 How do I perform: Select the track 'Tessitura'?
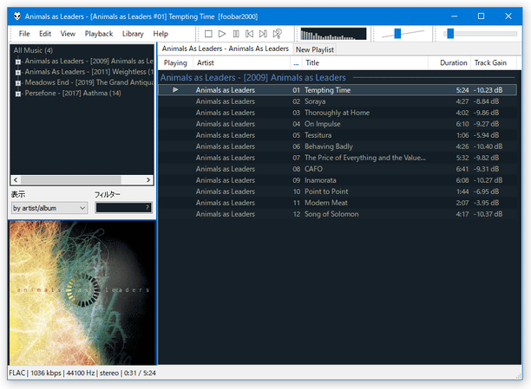(338, 135)
